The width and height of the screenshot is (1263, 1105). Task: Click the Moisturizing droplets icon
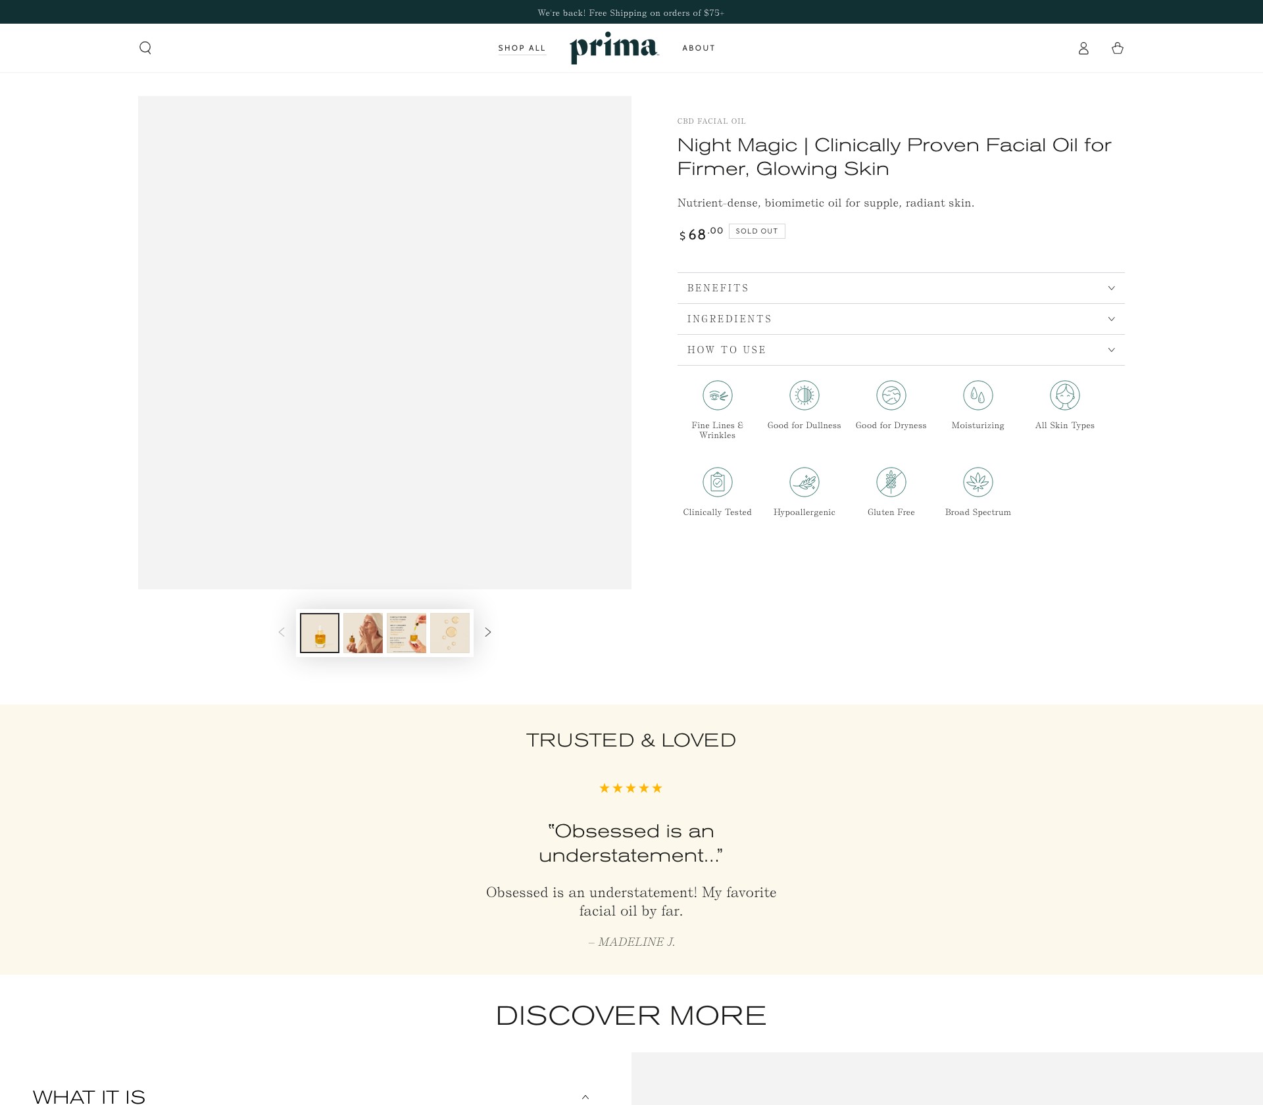[978, 395]
